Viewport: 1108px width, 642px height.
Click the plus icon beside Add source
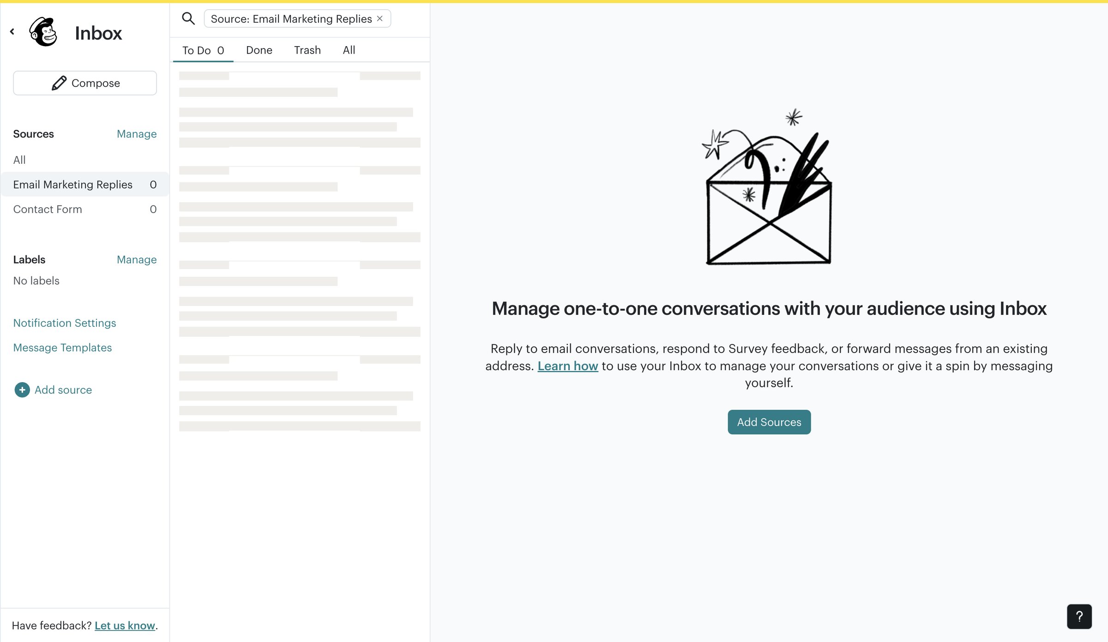click(22, 390)
